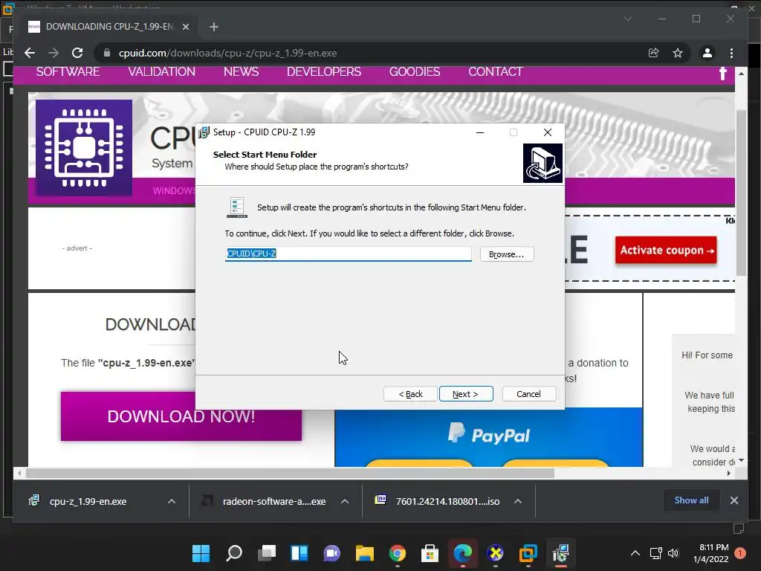Open Teams Chat on taskbar
761x571 pixels.
coord(332,552)
